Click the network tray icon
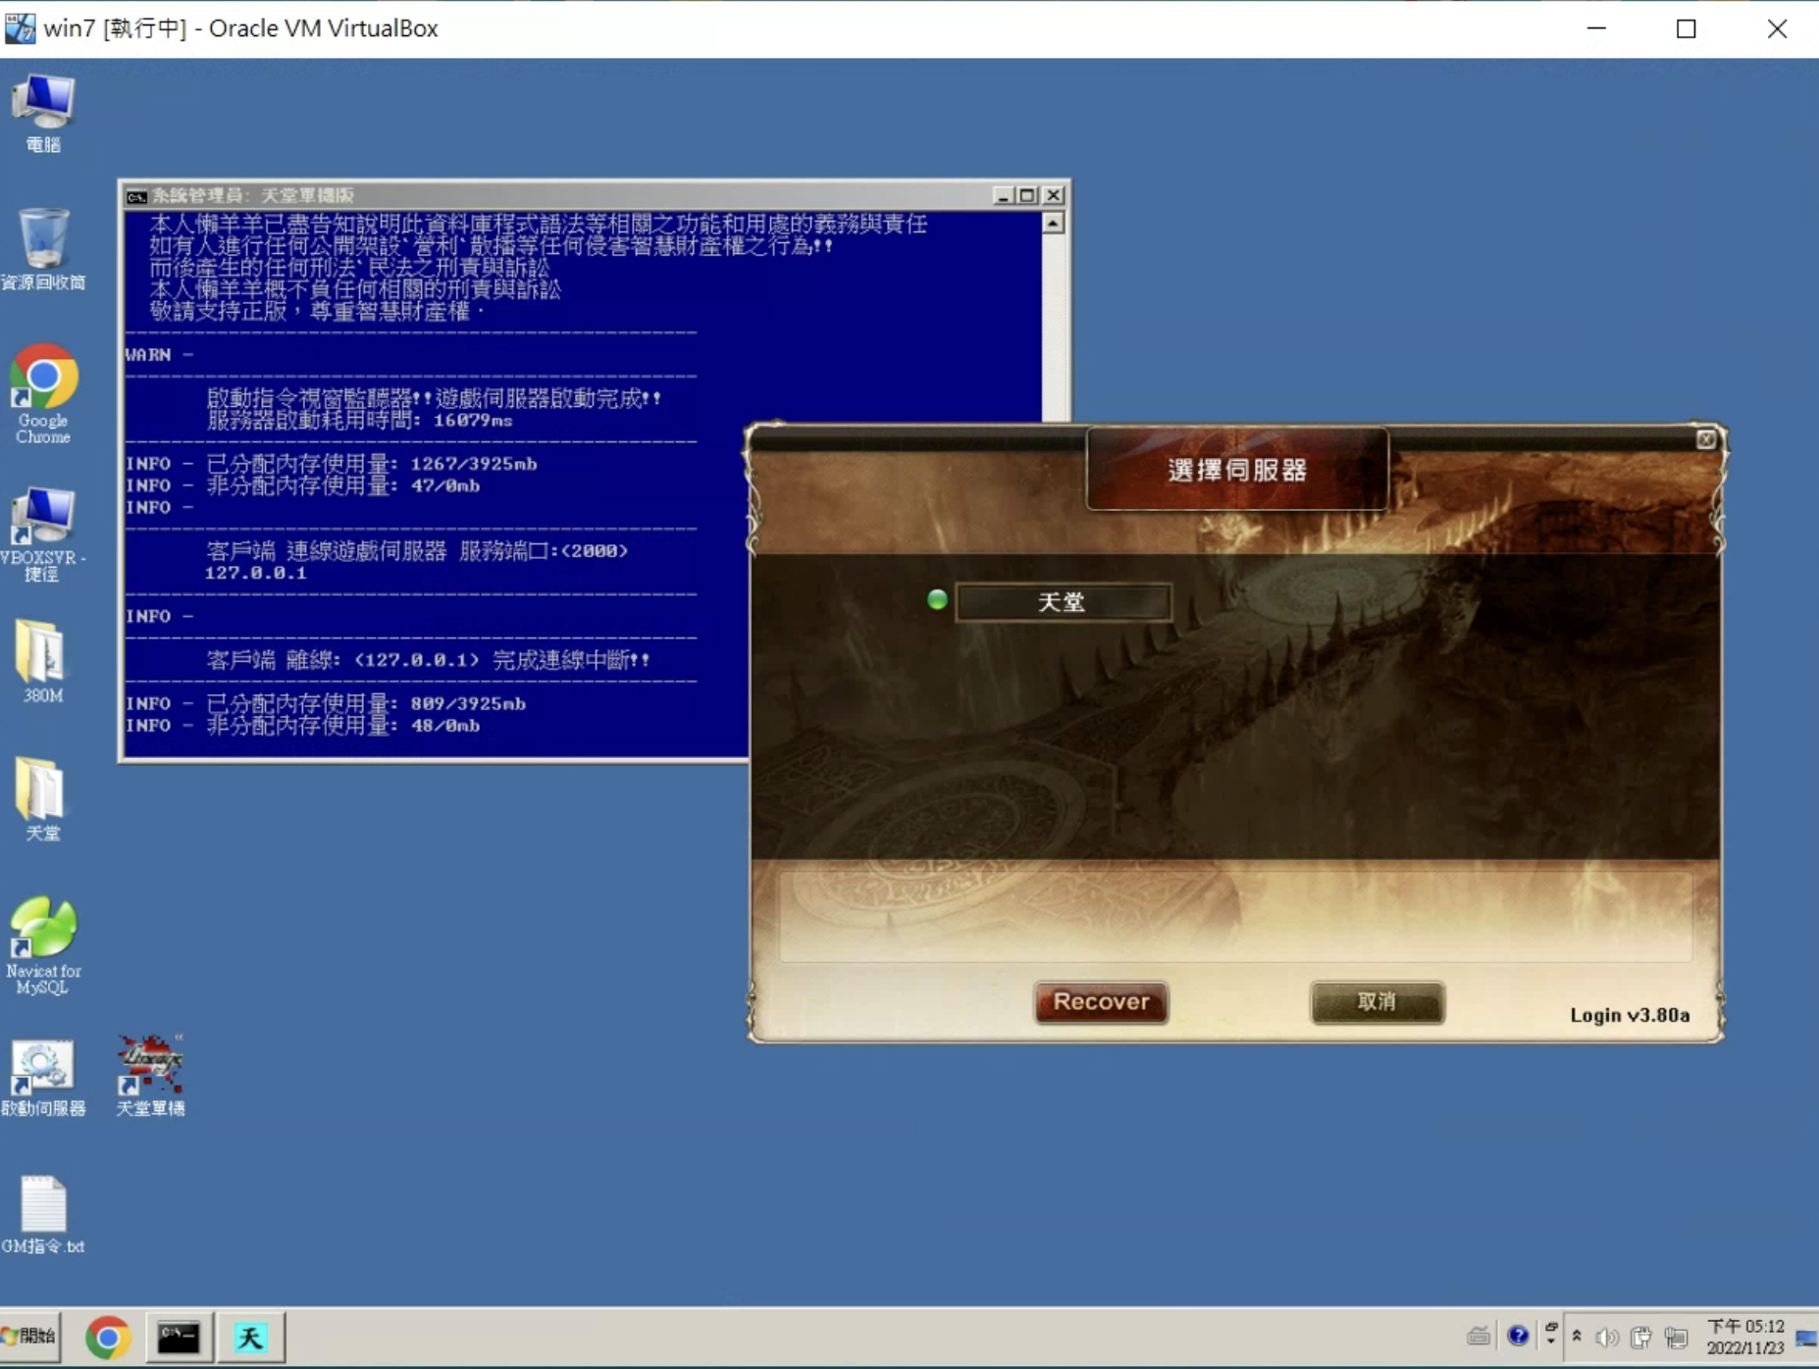 [1677, 1338]
